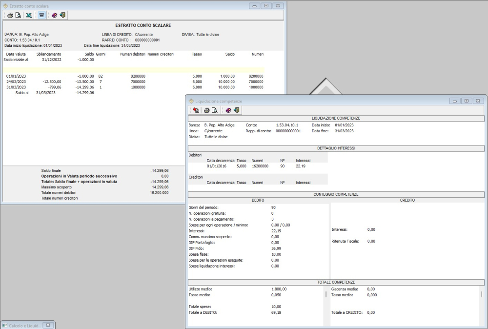Restore the minimized Calcolo e Liquid... window
This screenshot has height=329, width=488.
coord(24,325)
